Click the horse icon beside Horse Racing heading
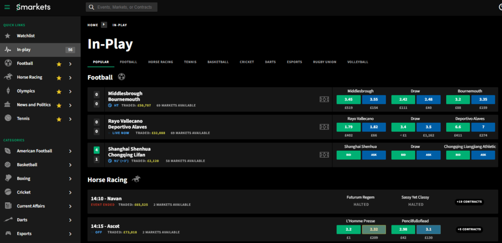 (136, 179)
